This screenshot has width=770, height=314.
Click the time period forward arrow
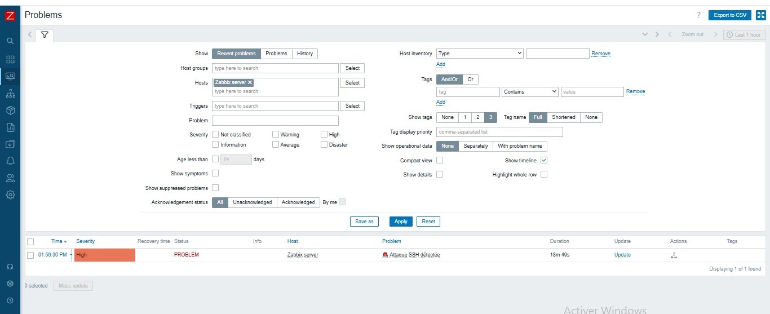716,34
